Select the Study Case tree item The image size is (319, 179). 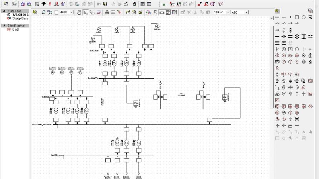[x=17, y=18]
